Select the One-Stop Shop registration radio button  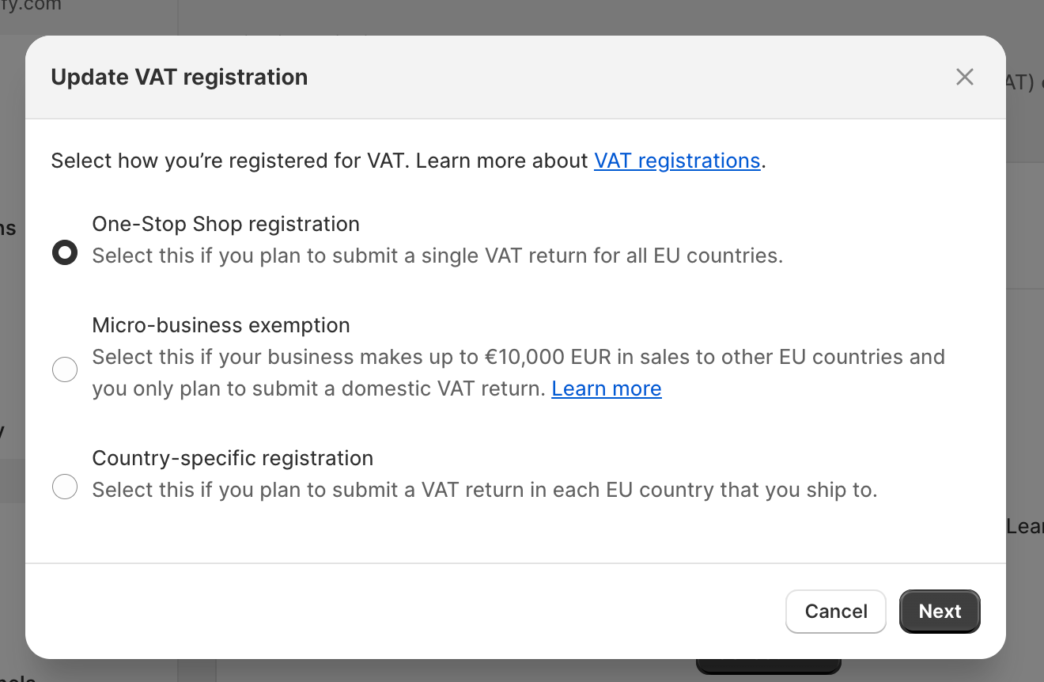[x=65, y=252]
